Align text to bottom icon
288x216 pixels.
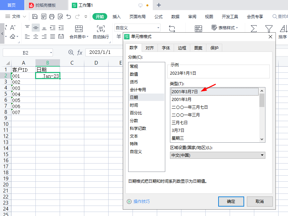44,28
